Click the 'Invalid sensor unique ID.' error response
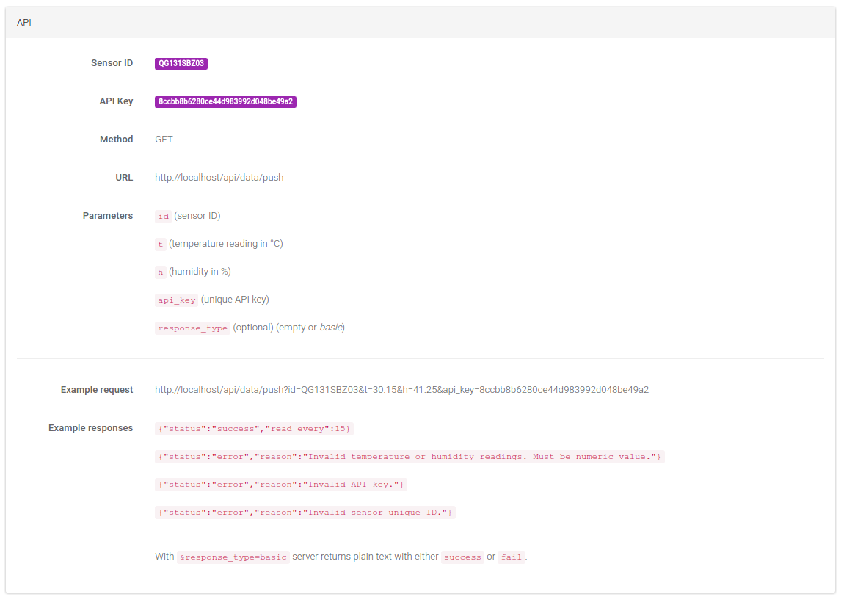This screenshot has width=844, height=600. coord(305,513)
